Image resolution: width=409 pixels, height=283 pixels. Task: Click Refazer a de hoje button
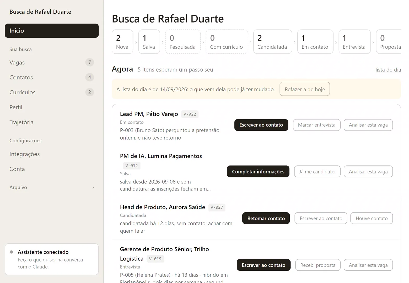(x=305, y=89)
